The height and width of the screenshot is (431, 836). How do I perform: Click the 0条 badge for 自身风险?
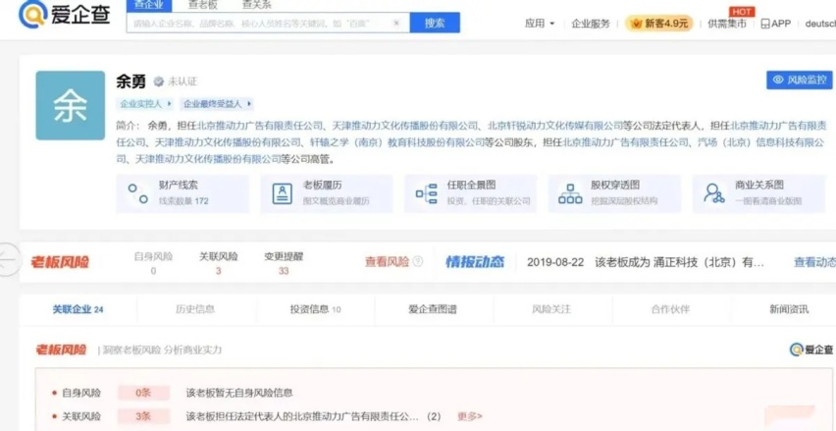click(143, 393)
